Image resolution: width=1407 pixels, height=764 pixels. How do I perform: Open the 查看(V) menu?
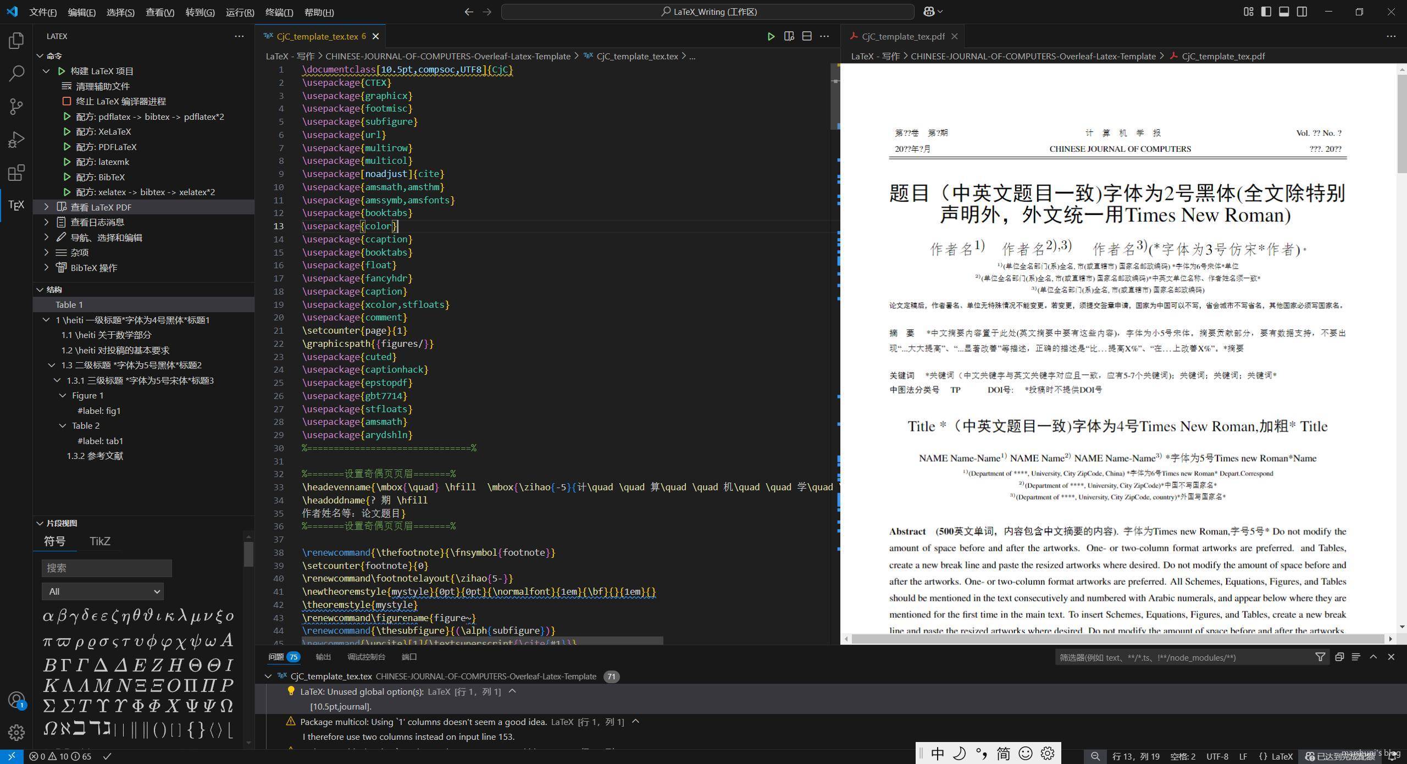160,12
